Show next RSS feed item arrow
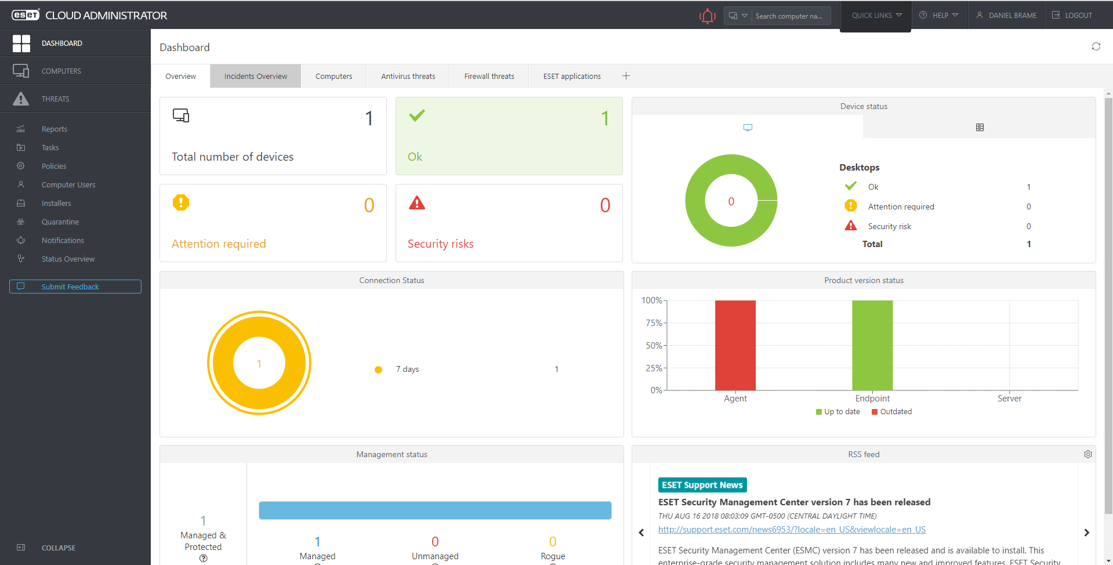1113x565 pixels. click(x=1086, y=533)
